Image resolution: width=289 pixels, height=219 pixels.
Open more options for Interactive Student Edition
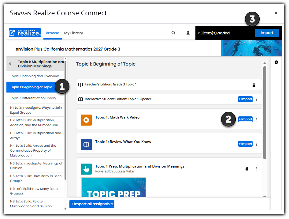(256, 99)
